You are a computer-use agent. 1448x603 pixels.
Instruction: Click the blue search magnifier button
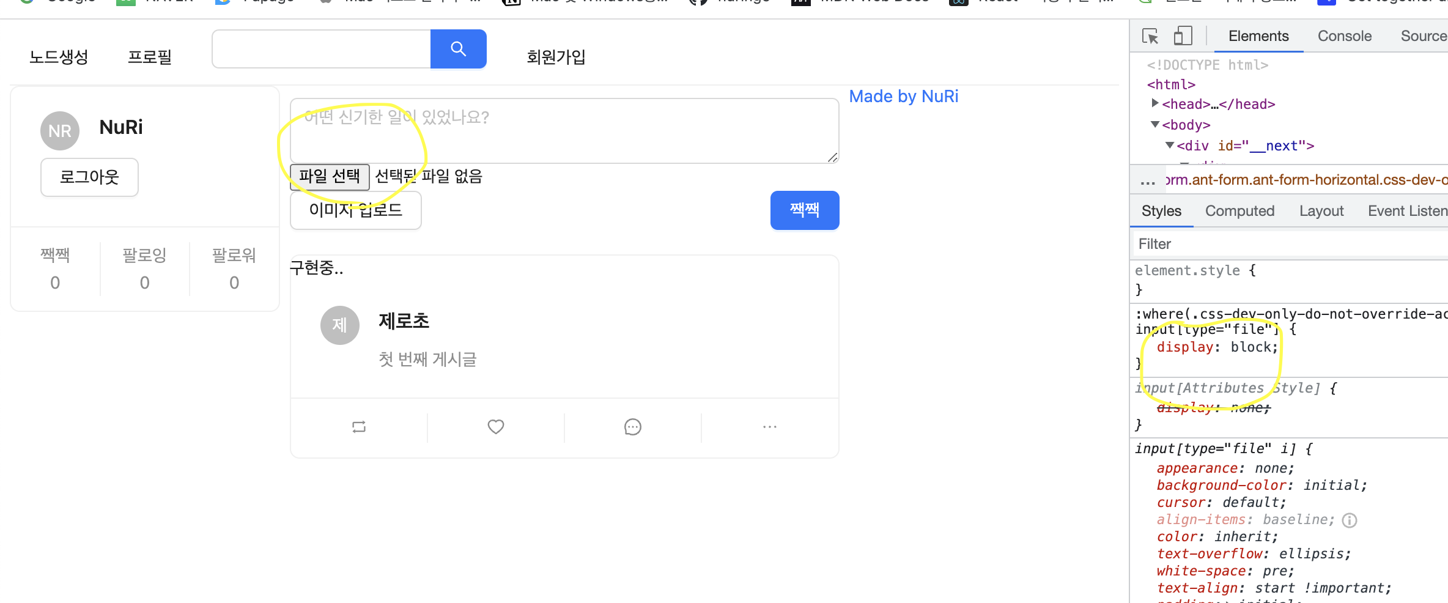458,49
